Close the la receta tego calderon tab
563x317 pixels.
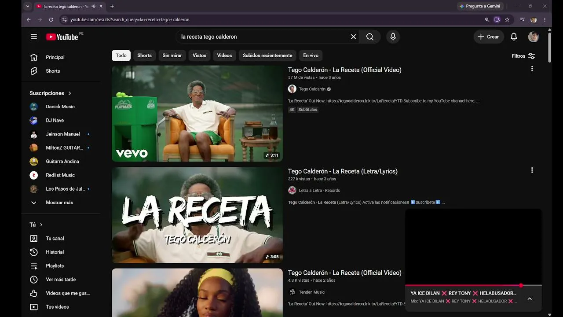(x=101, y=6)
